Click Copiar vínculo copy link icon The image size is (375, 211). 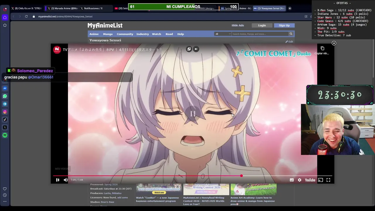click(x=322, y=48)
